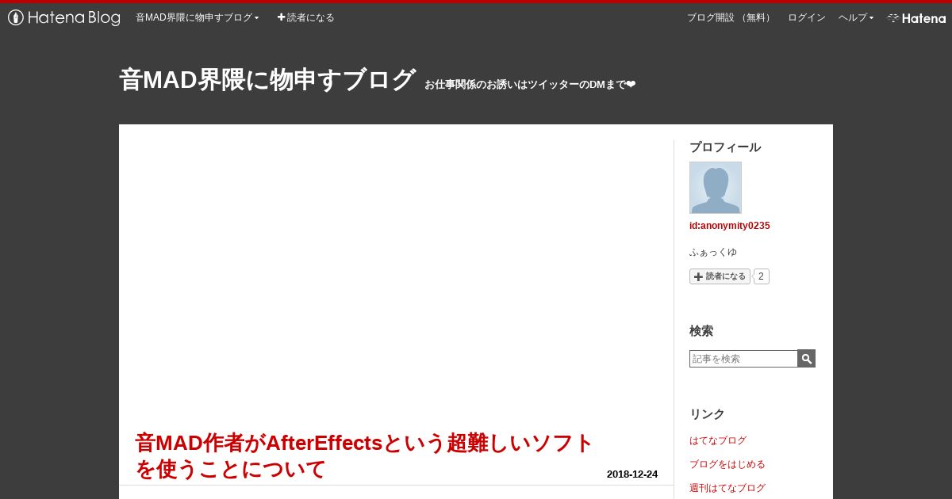Click 読者になる in the top bar
This screenshot has height=499, width=952.
(x=305, y=17)
